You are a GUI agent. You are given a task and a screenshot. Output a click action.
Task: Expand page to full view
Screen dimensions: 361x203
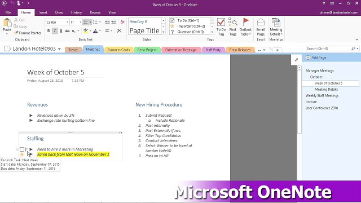[x=296, y=60]
